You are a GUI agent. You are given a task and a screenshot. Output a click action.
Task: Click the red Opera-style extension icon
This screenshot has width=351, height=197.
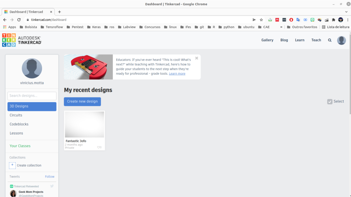coord(291,19)
